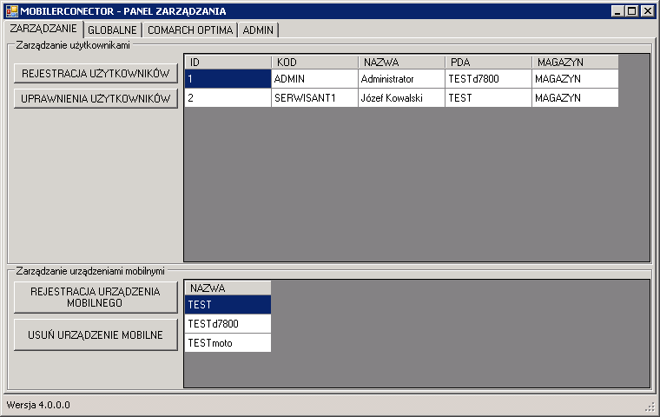Screen dimensions: 660x417
Task: Click the Józef Kowalski name cell
Action: tap(401, 97)
